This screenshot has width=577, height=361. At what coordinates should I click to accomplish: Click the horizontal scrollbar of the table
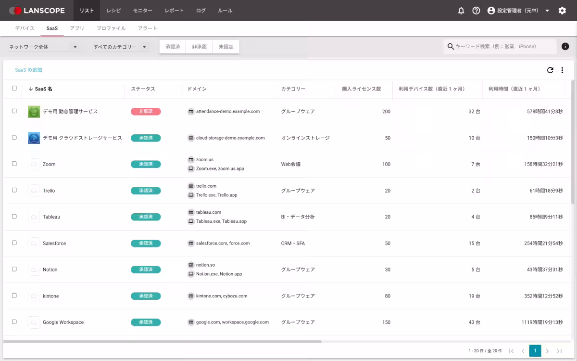click(162, 342)
